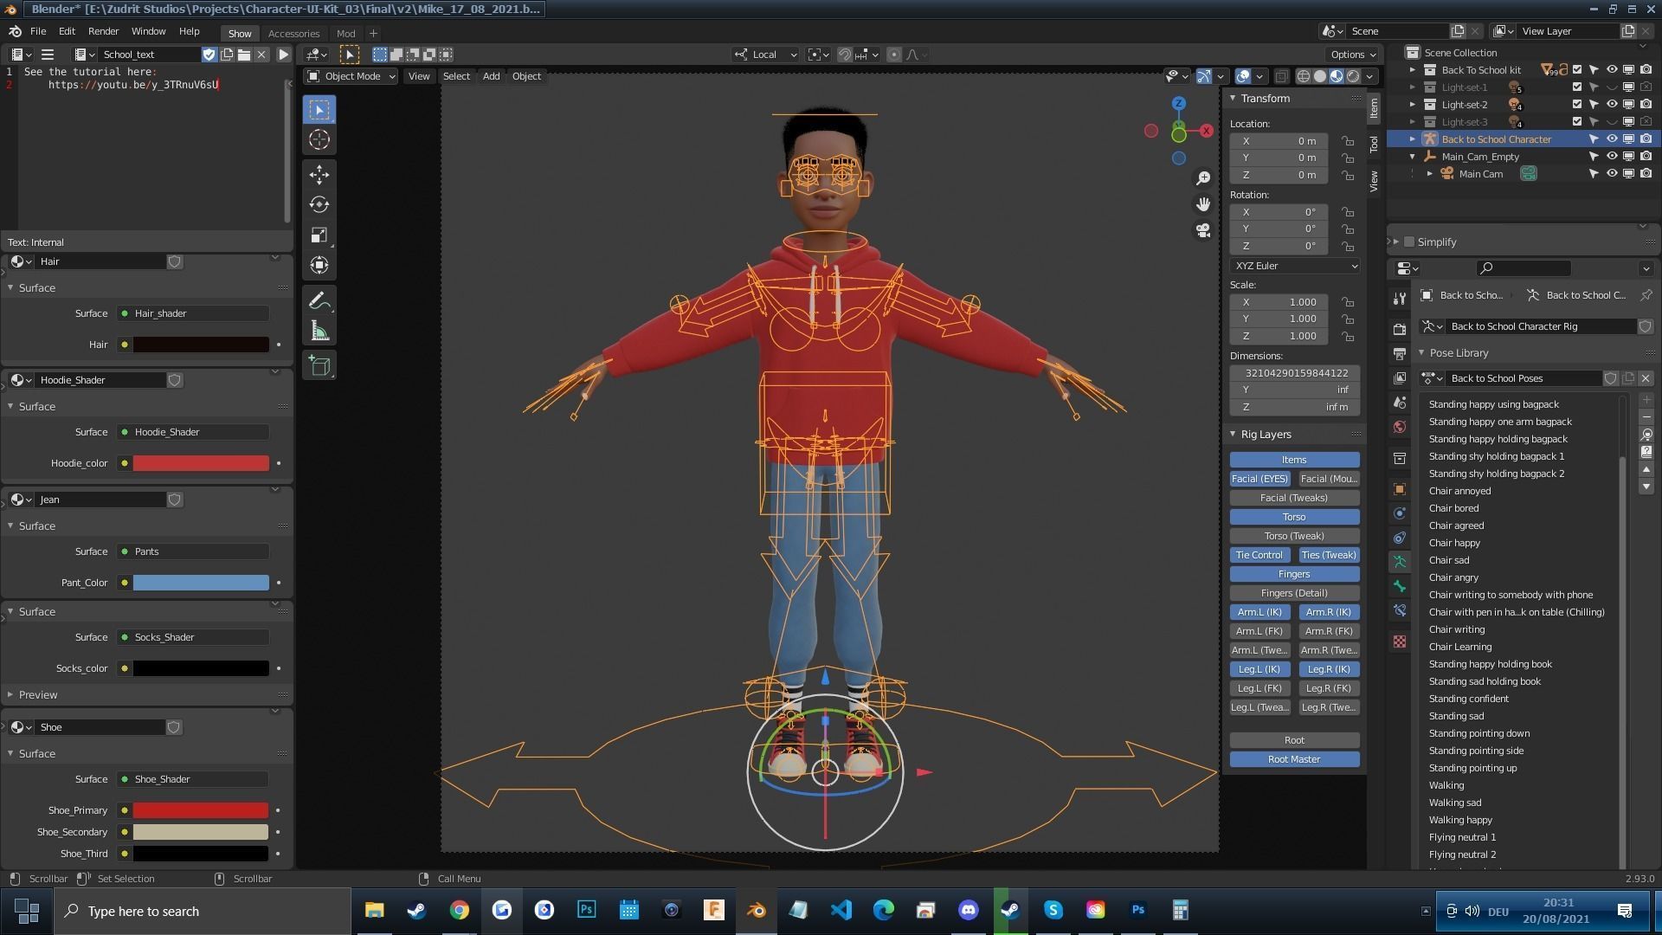Image resolution: width=1662 pixels, height=935 pixels.
Task: Select the Measure tool
Action: click(x=319, y=331)
